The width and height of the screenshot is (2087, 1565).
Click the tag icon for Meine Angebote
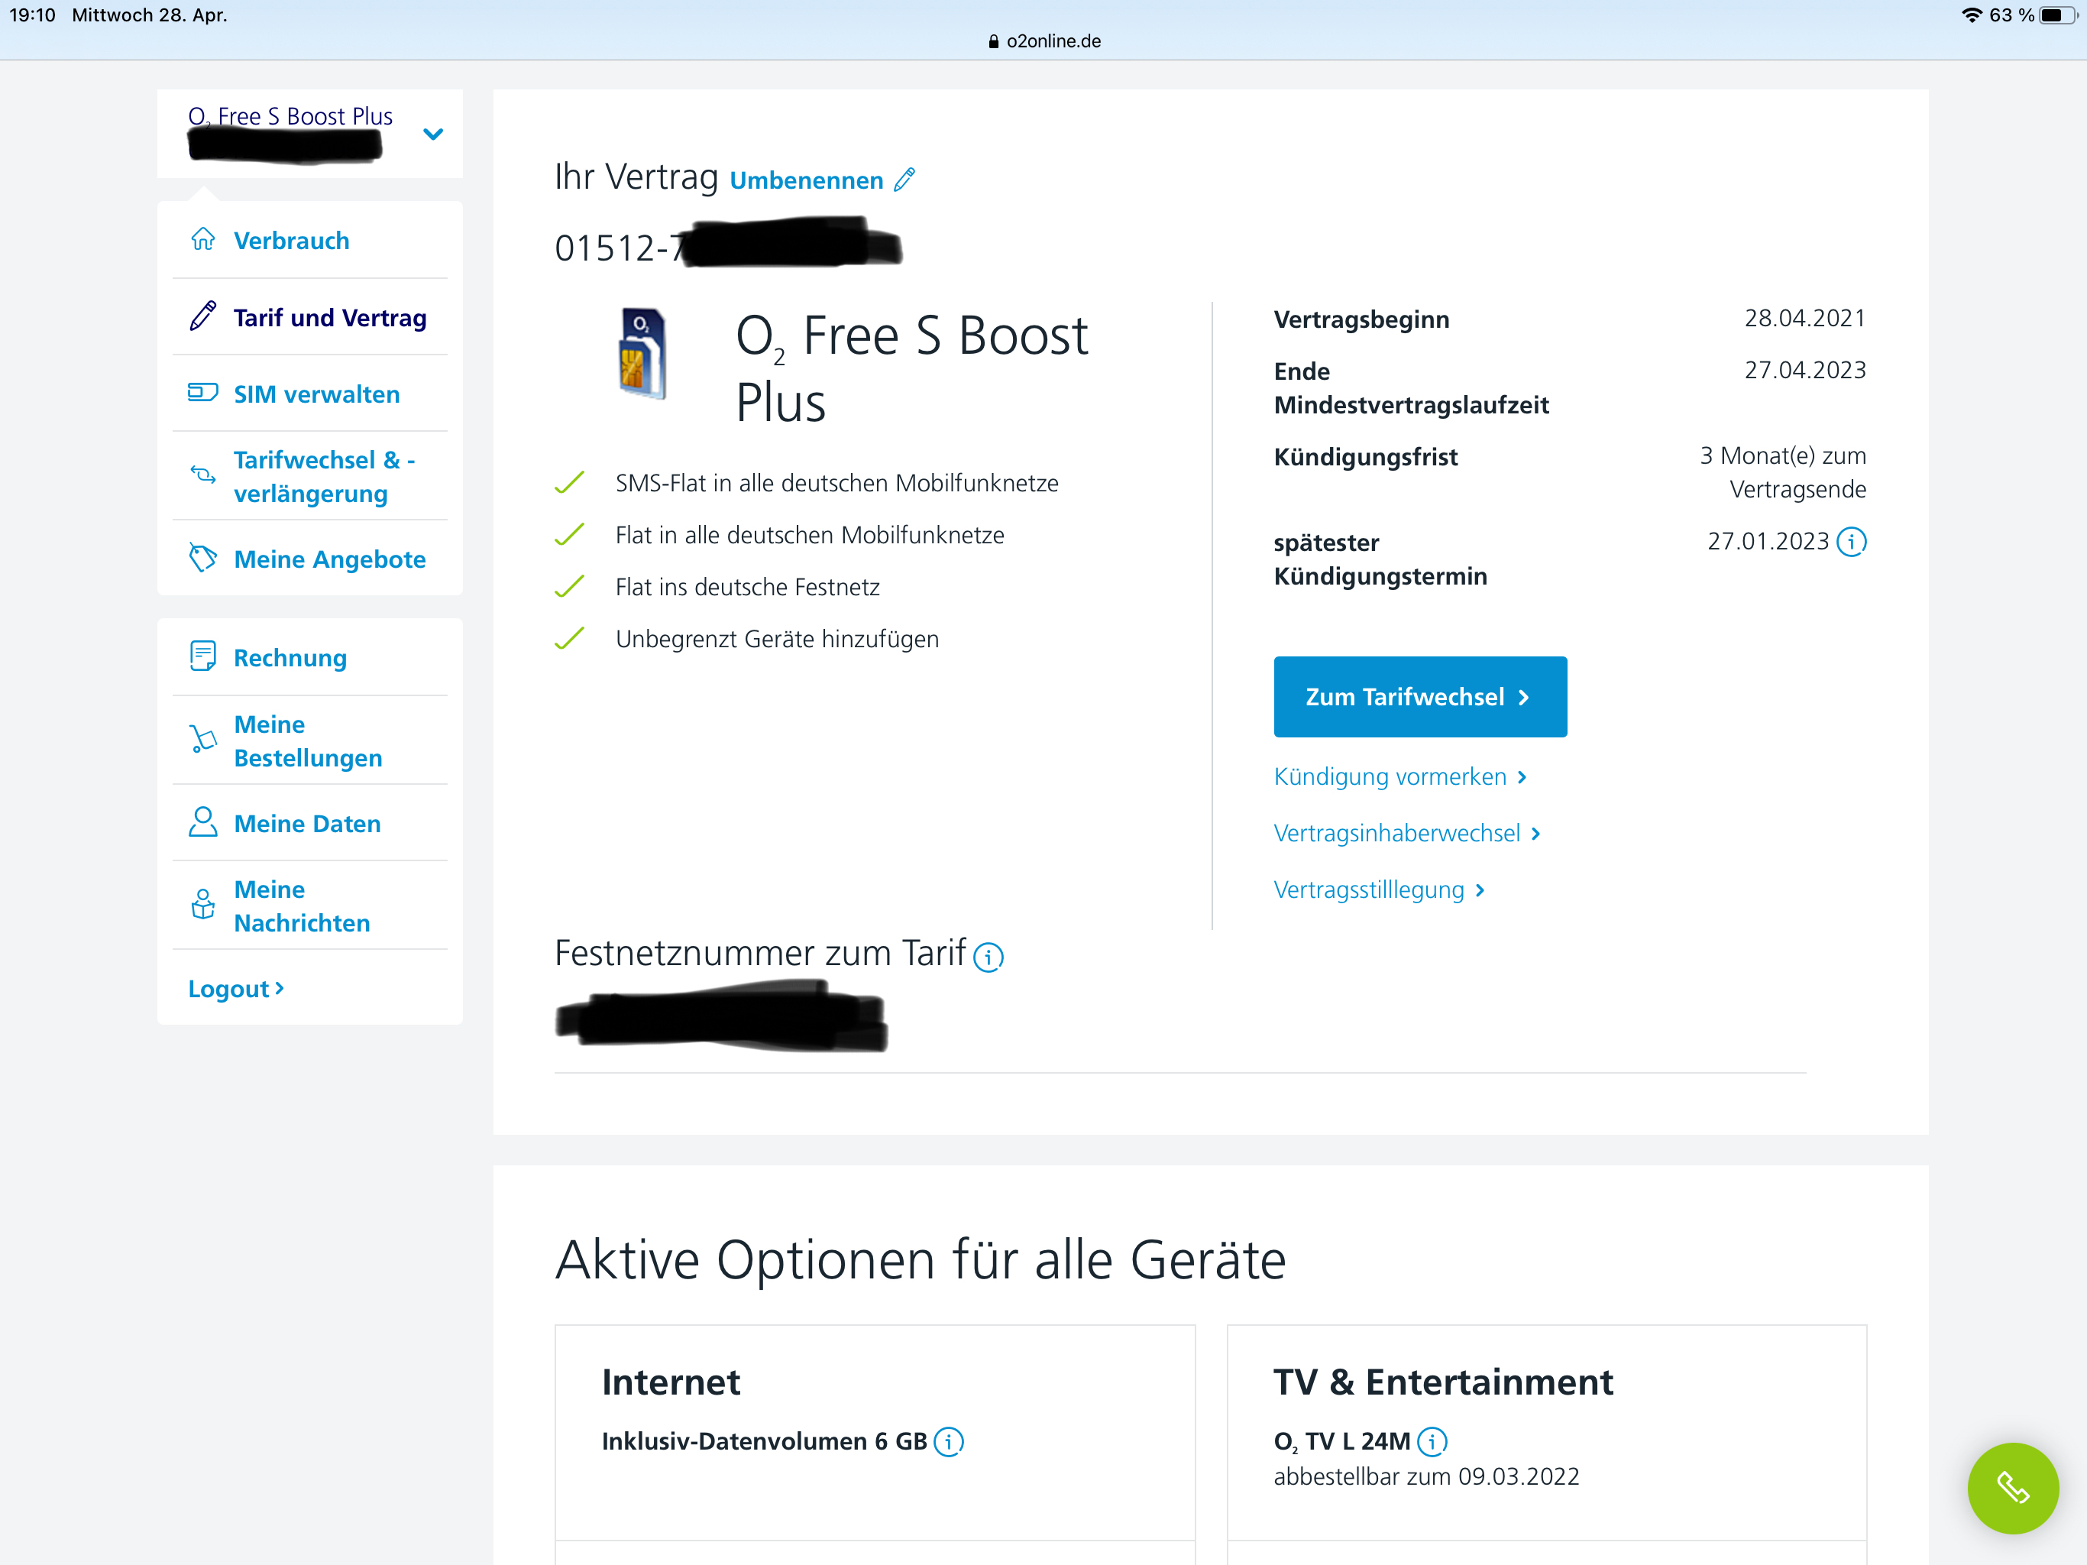pos(203,558)
